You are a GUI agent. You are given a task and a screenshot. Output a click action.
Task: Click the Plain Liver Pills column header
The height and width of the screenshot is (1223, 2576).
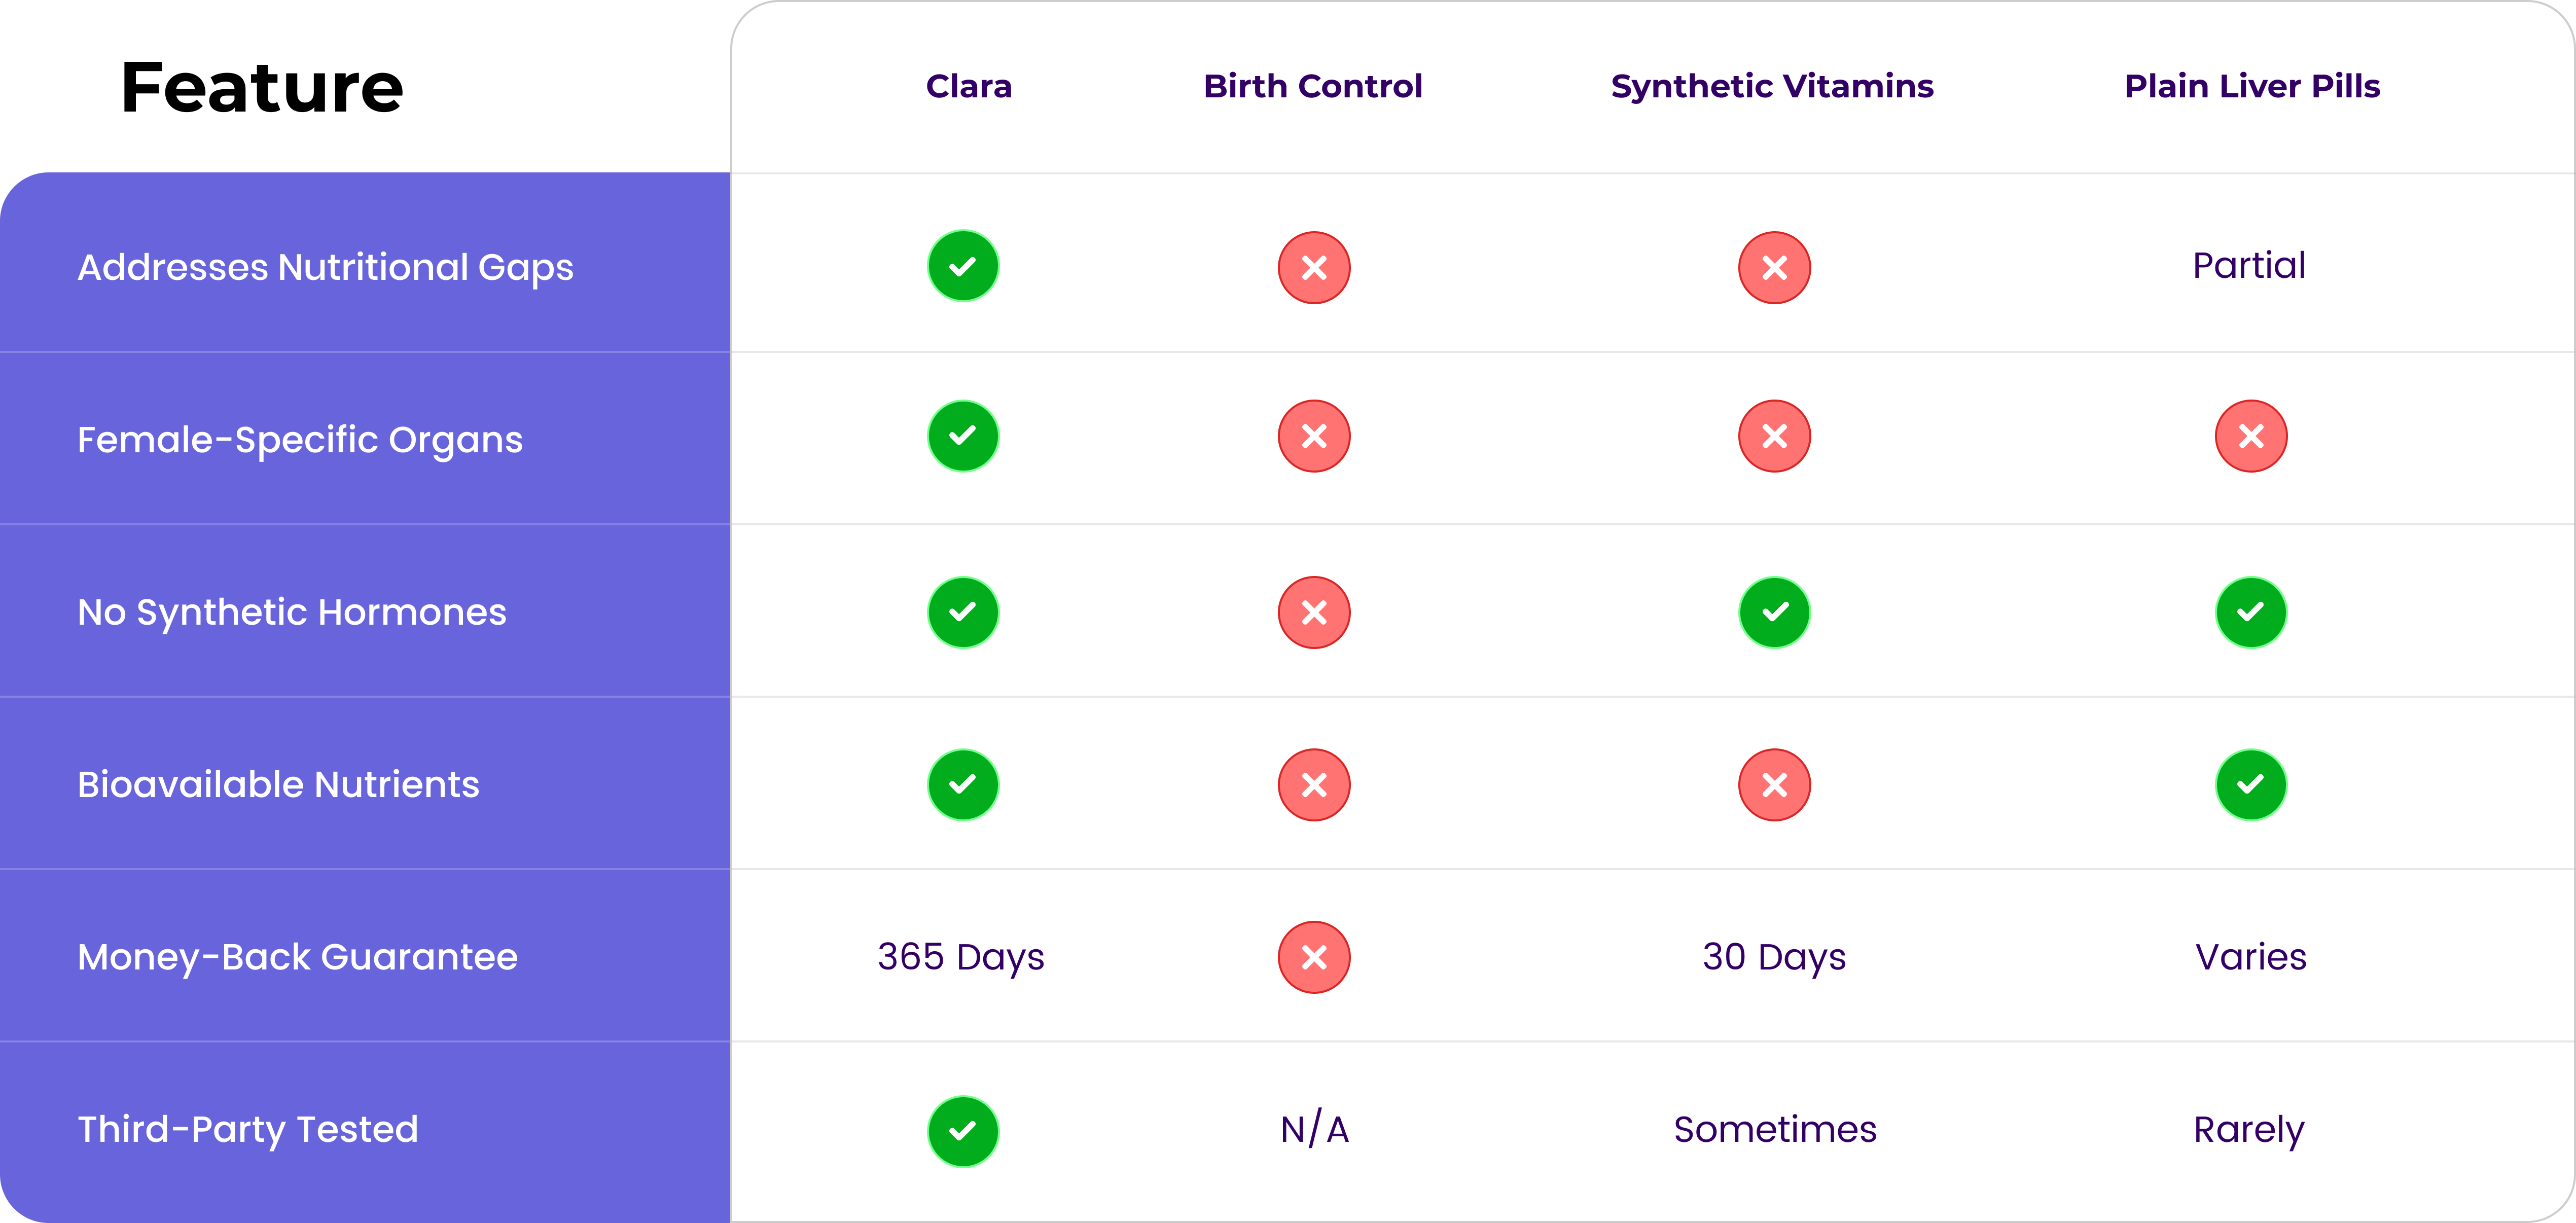pyautogui.click(x=2252, y=87)
